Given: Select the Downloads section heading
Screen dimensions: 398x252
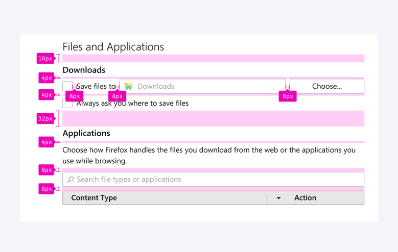Looking at the screenshot, I should click(84, 70).
